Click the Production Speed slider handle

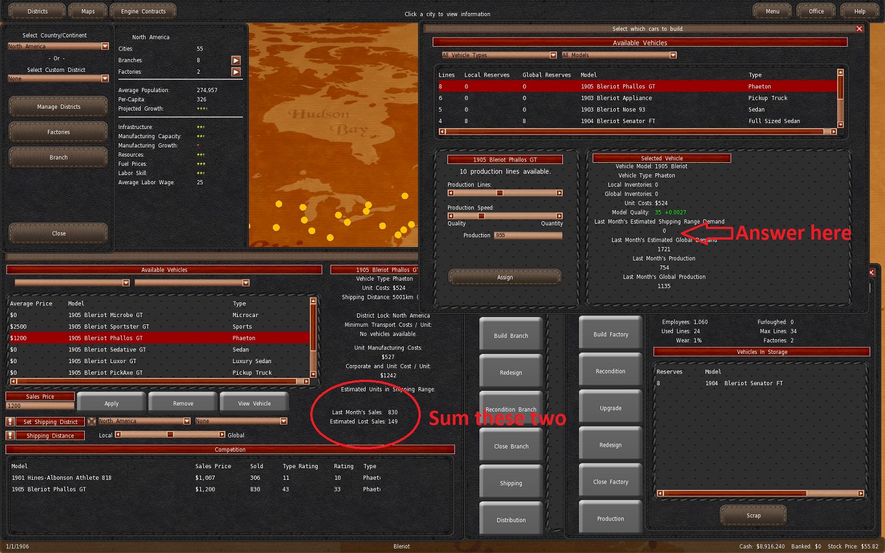pos(481,216)
